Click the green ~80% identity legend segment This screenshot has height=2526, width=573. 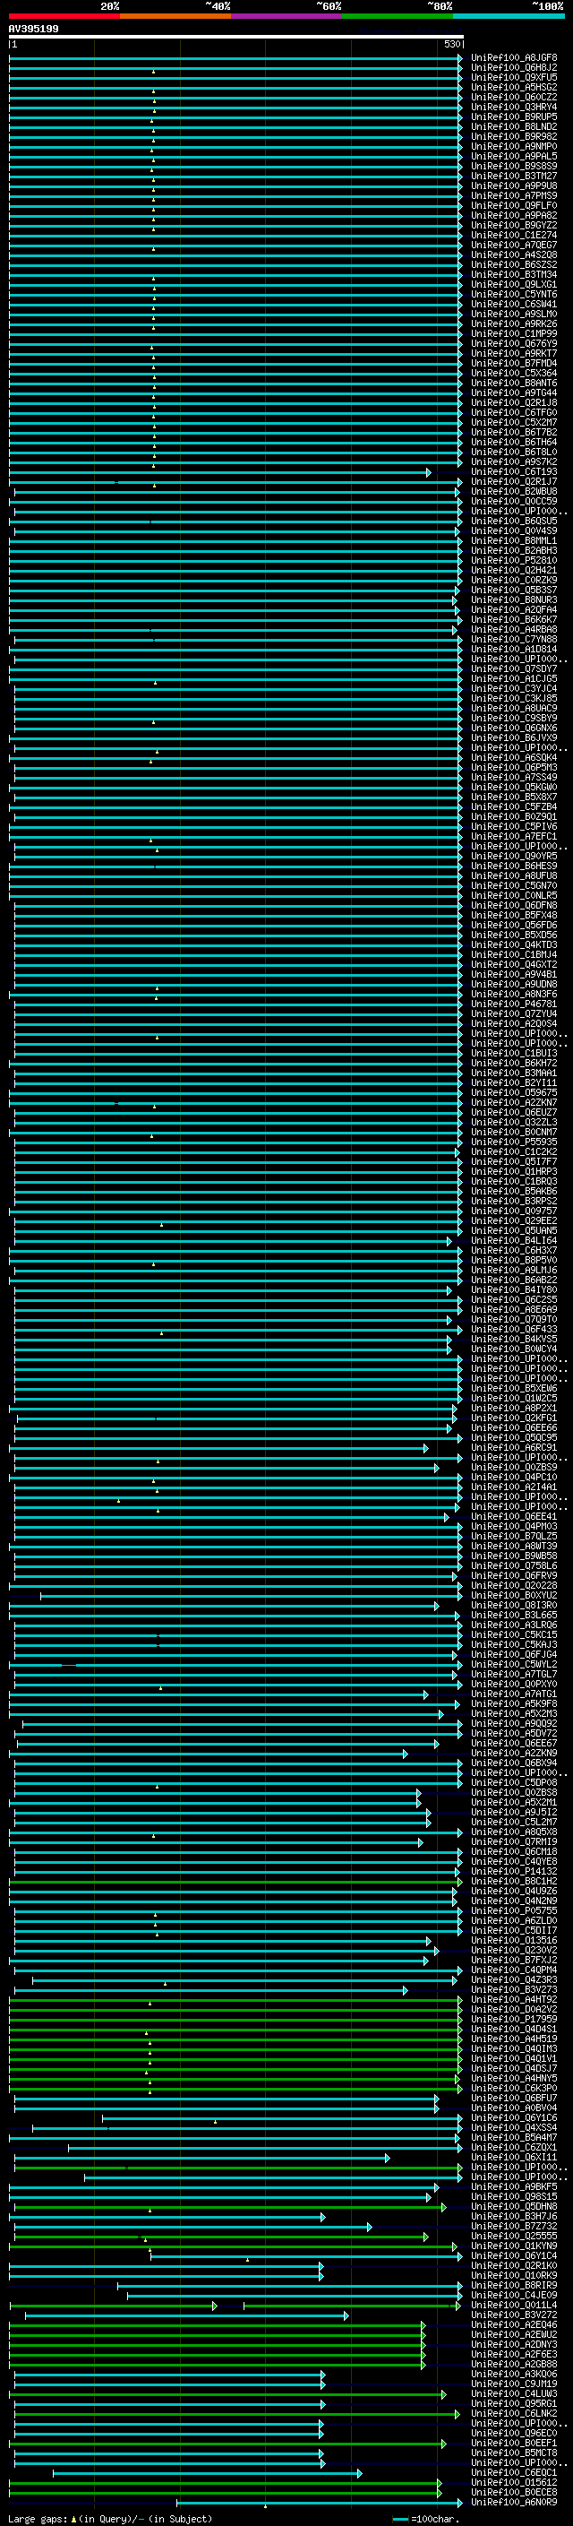pos(398,16)
